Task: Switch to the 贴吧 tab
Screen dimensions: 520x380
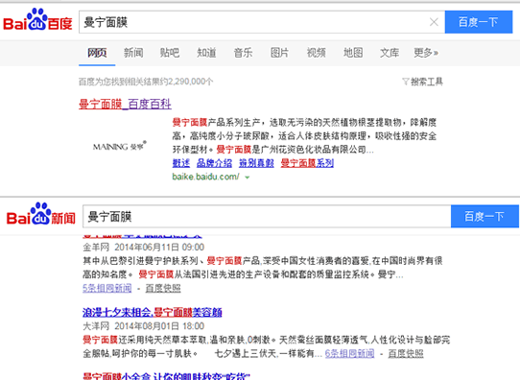Action: coord(170,53)
